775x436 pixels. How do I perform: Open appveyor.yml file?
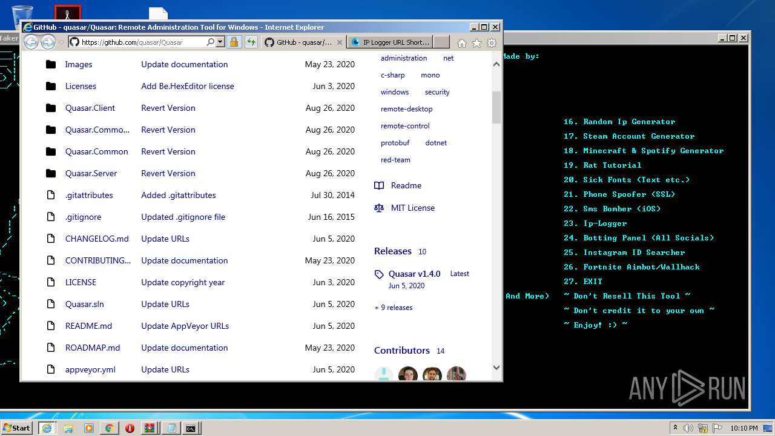point(90,369)
